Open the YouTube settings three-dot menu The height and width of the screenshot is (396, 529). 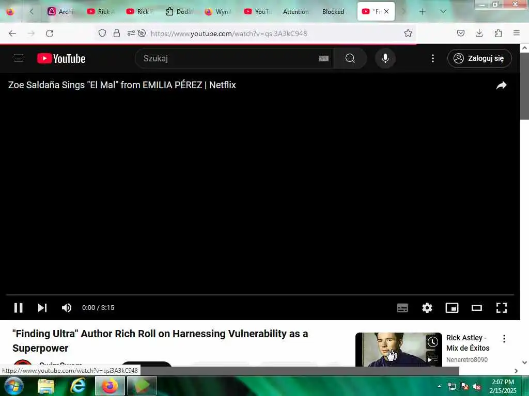click(x=433, y=58)
